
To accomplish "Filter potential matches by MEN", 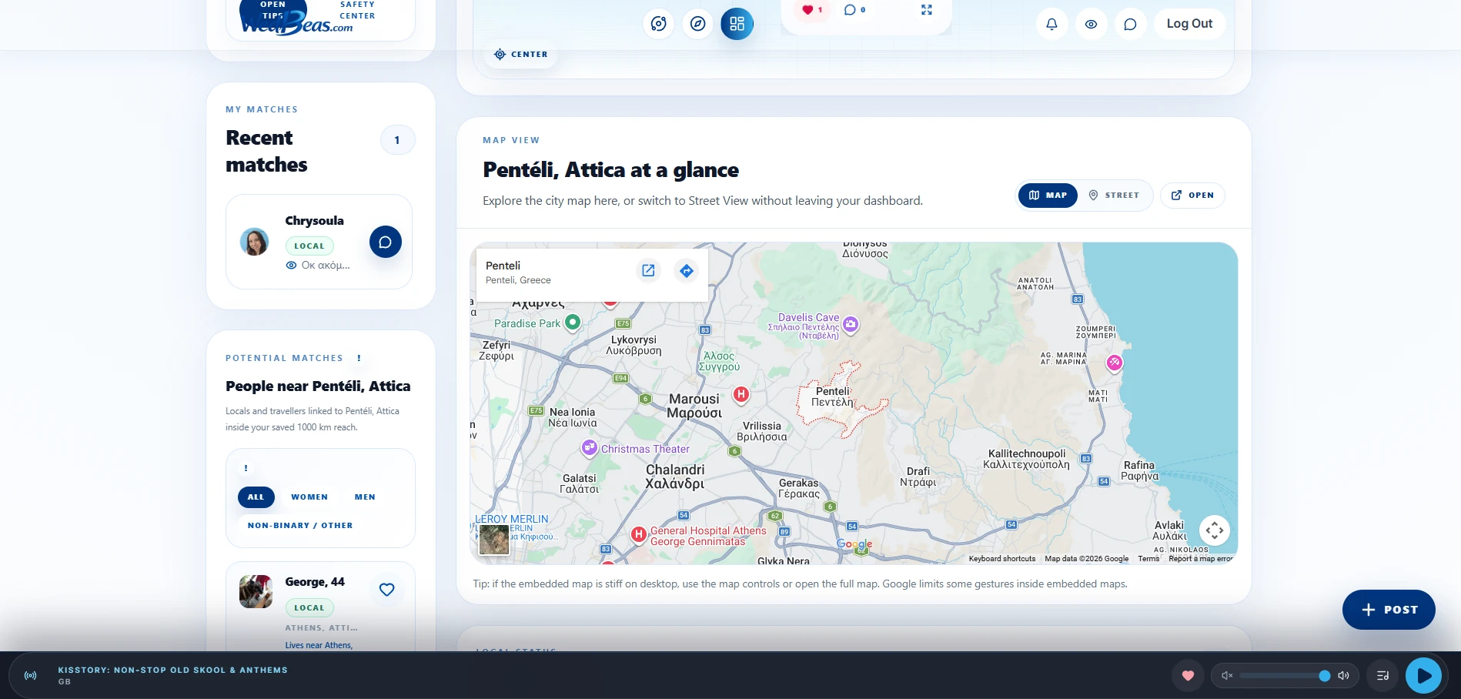I will pyautogui.click(x=365, y=497).
